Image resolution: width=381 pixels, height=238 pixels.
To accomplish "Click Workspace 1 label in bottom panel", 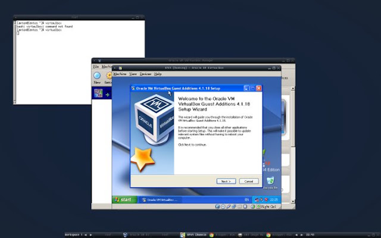I will tap(73, 235).
